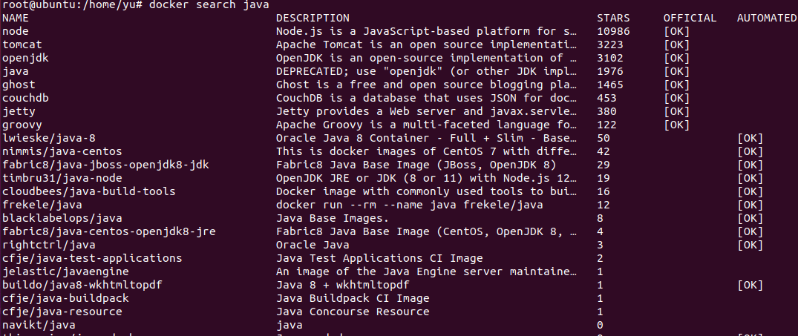Click the star count 10986
This screenshot has height=336, width=798.
(x=614, y=31)
